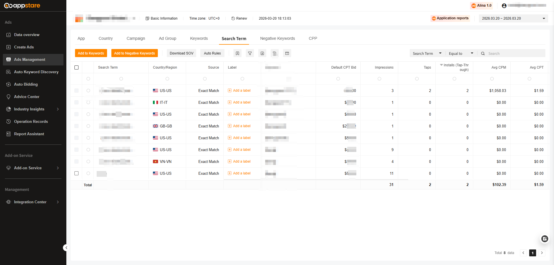Open the Equal to condition dropdown
Screen dimensions: 554x265
click(x=461, y=54)
